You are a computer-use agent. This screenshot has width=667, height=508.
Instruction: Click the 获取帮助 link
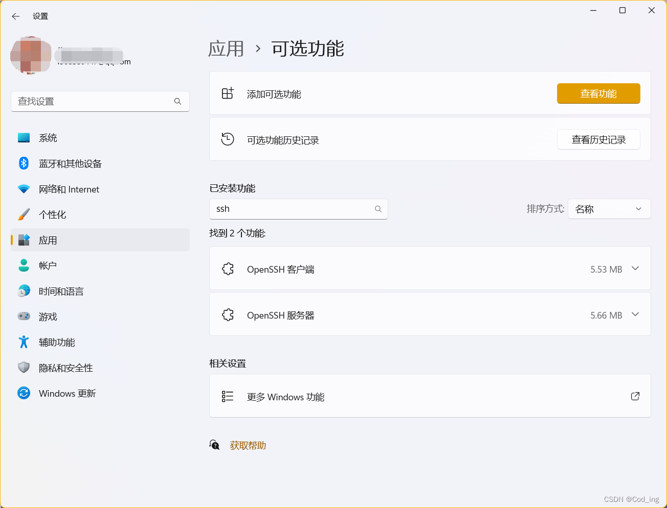[248, 445]
